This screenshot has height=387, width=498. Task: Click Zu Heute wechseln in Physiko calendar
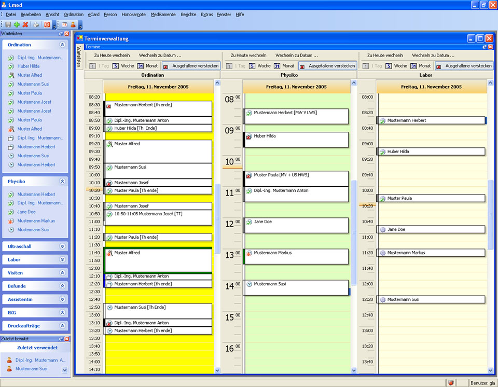click(x=248, y=56)
